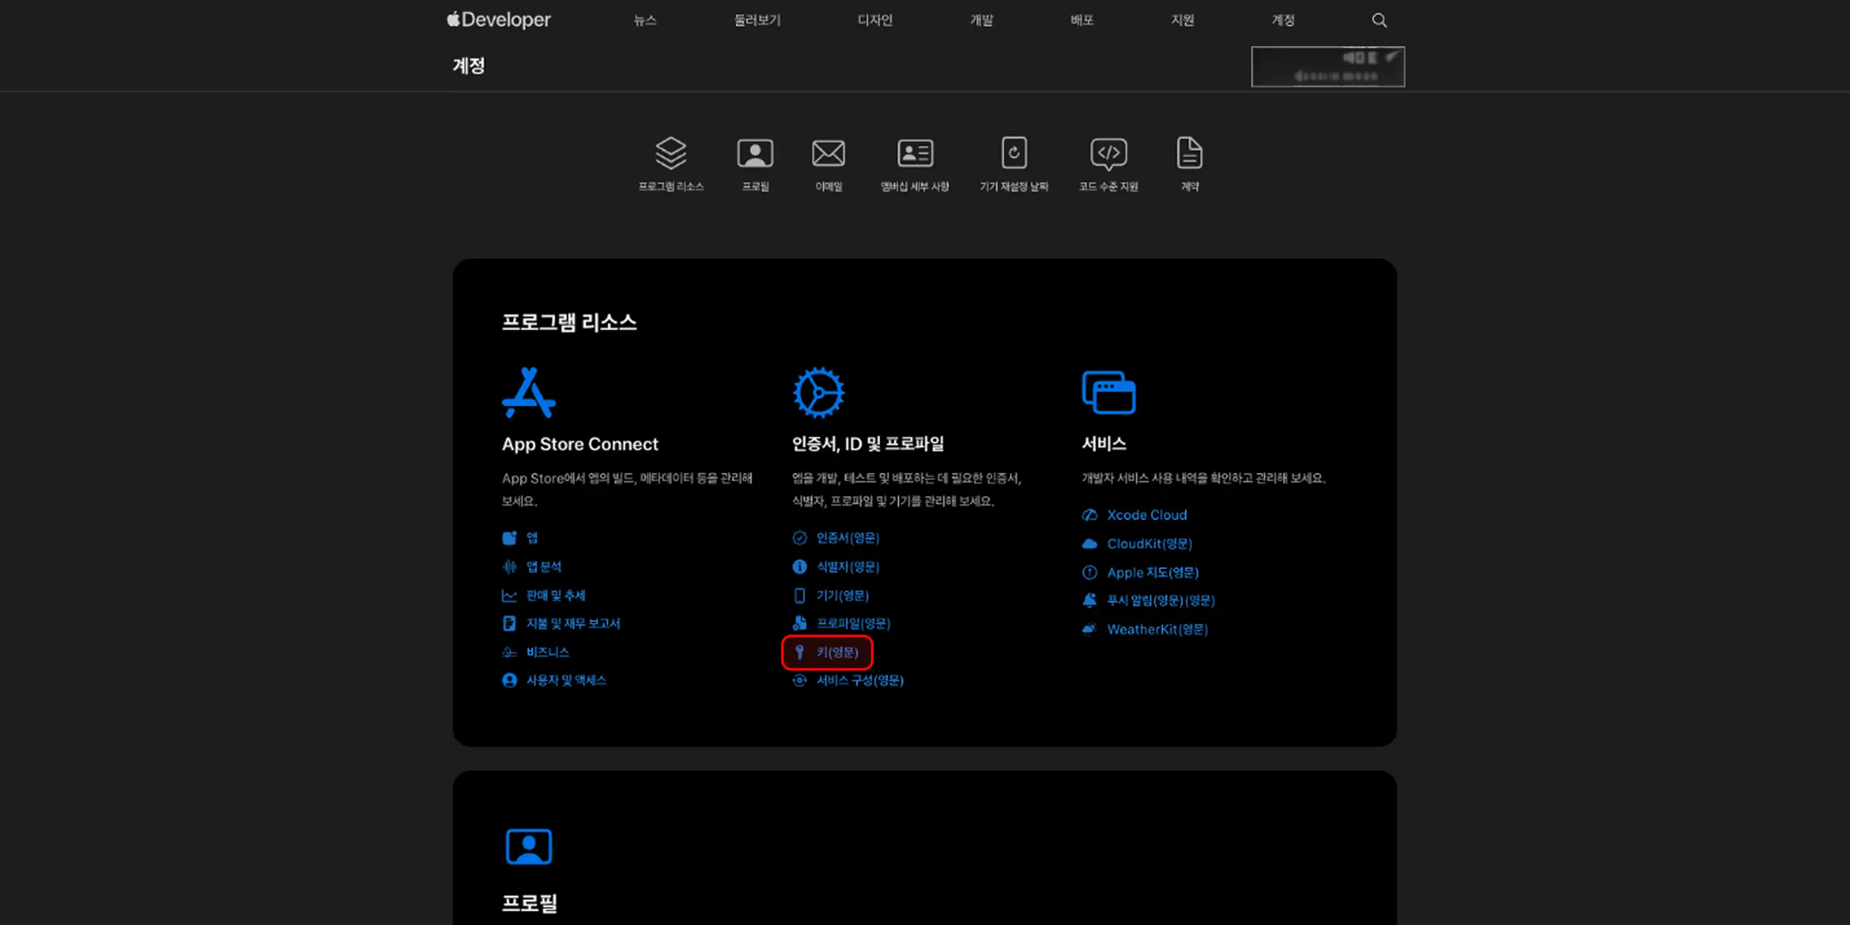Screen dimensions: 1850x925
Task: Click the phone icon beside 기기(영문)
Action: 799,595
